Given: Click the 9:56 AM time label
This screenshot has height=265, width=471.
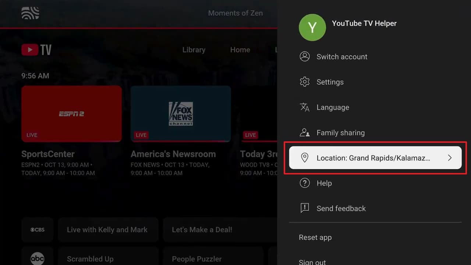Looking at the screenshot, I should click(35, 76).
